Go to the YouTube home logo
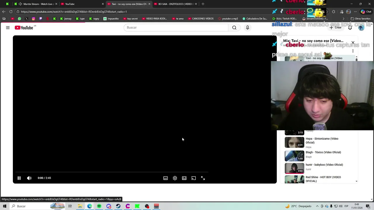The height and width of the screenshot is (210, 374). coord(24,28)
